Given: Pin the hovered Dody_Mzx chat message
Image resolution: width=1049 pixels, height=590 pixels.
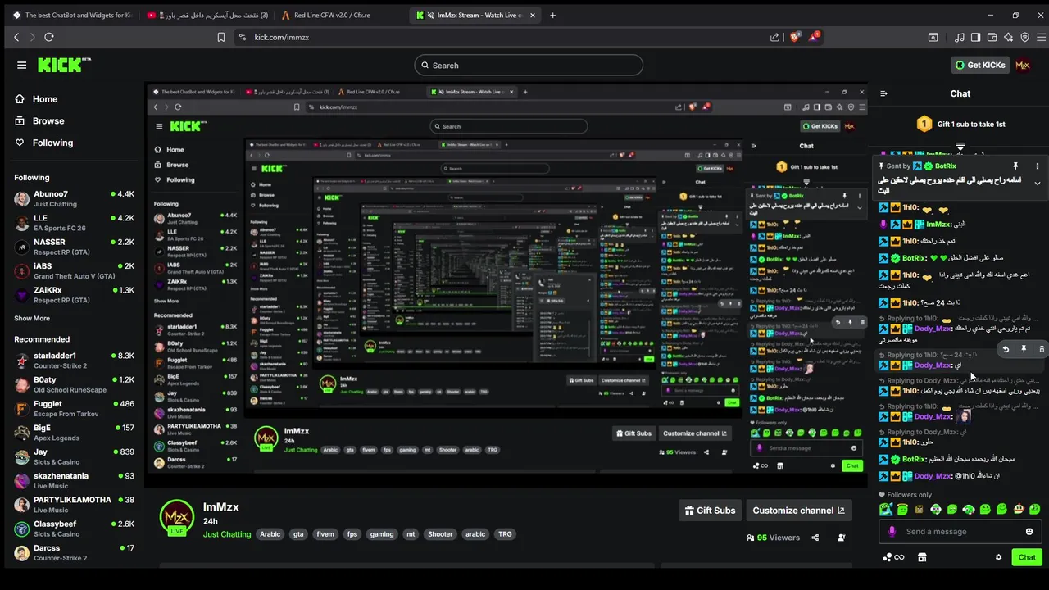Looking at the screenshot, I should pyautogui.click(x=1024, y=349).
